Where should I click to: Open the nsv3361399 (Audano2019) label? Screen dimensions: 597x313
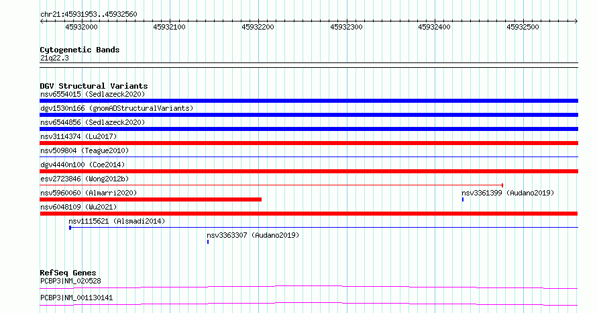(x=508, y=193)
